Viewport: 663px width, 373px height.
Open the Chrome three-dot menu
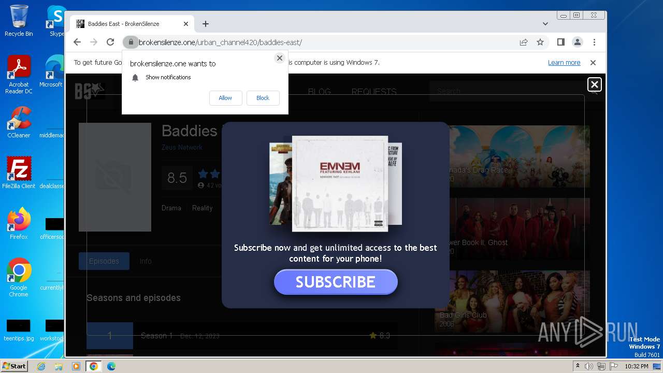click(x=594, y=42)
